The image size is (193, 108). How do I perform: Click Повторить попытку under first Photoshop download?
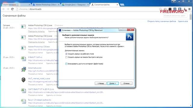pos(36,31)
